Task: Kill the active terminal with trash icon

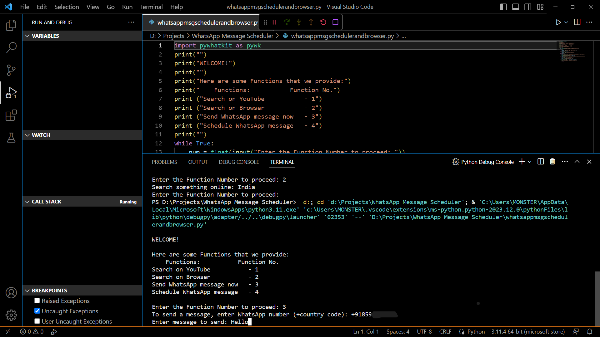Action: click(552, 162)
